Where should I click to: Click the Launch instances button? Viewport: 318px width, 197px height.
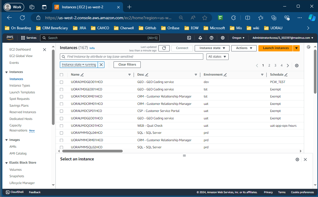276,48
